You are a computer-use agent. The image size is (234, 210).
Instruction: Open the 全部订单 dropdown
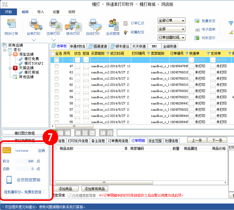tap(171, 21)
